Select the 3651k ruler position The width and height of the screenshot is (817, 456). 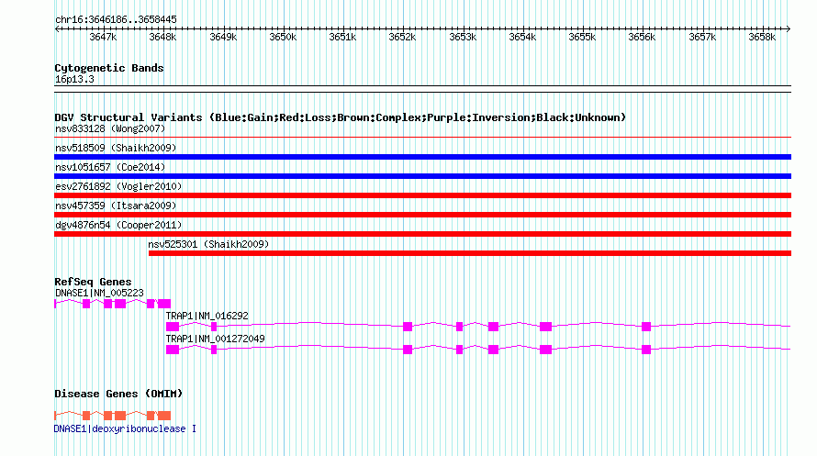click(x=342, y=37)
